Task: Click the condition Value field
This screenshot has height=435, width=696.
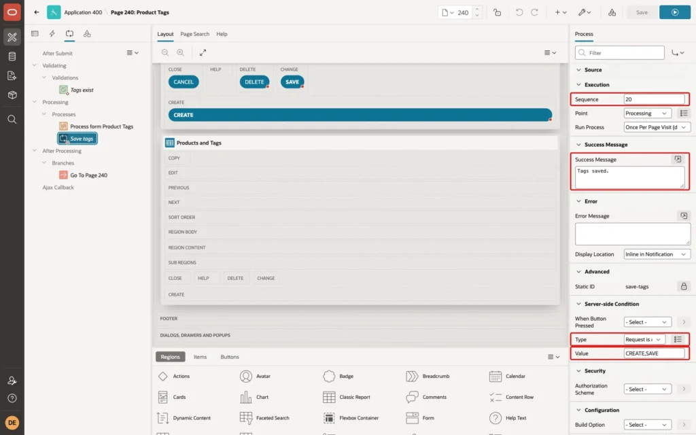Action: pyautogui.click(x=655, y=353)
